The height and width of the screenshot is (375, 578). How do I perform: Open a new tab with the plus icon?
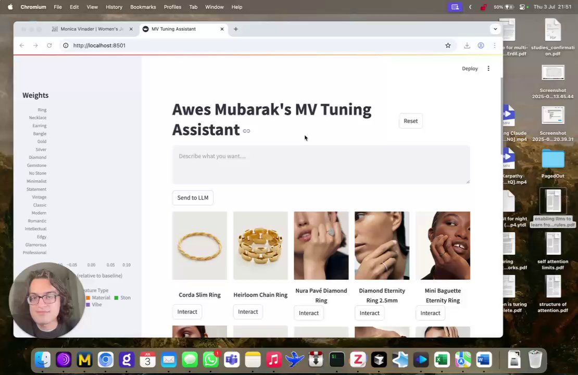[x=235, y=29]
